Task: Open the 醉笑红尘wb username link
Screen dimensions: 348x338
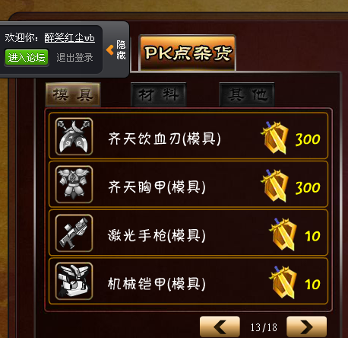Action: point(70,38)
